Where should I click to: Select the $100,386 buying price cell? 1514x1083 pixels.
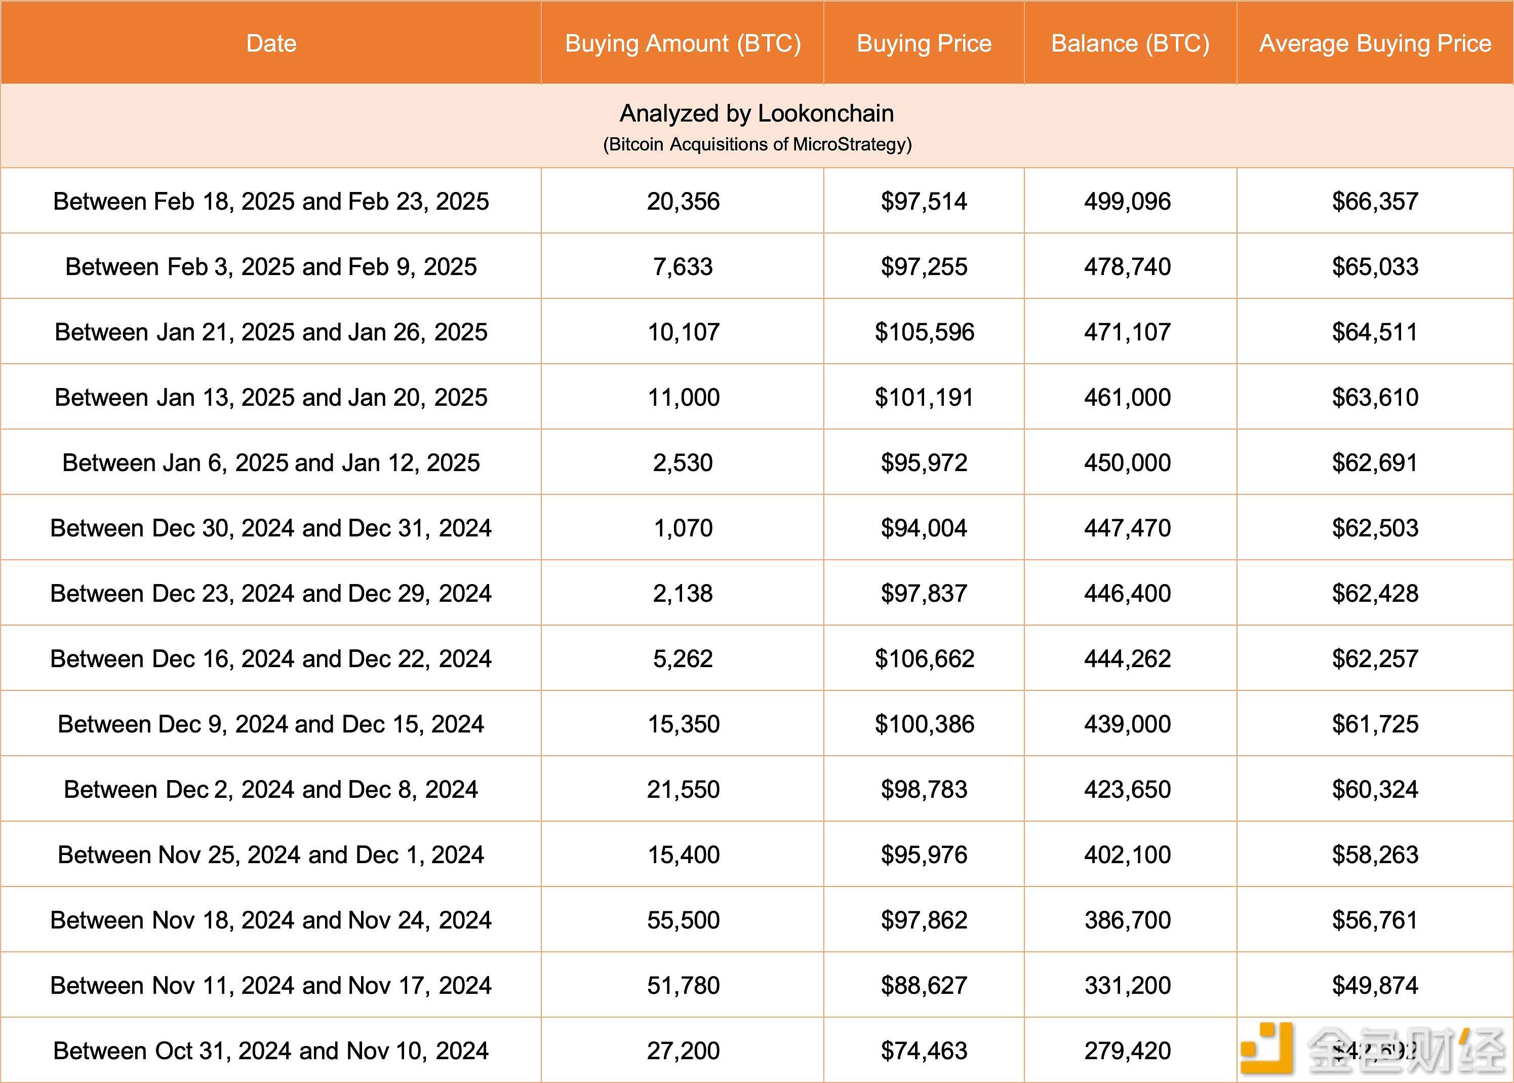click(924, 723)
